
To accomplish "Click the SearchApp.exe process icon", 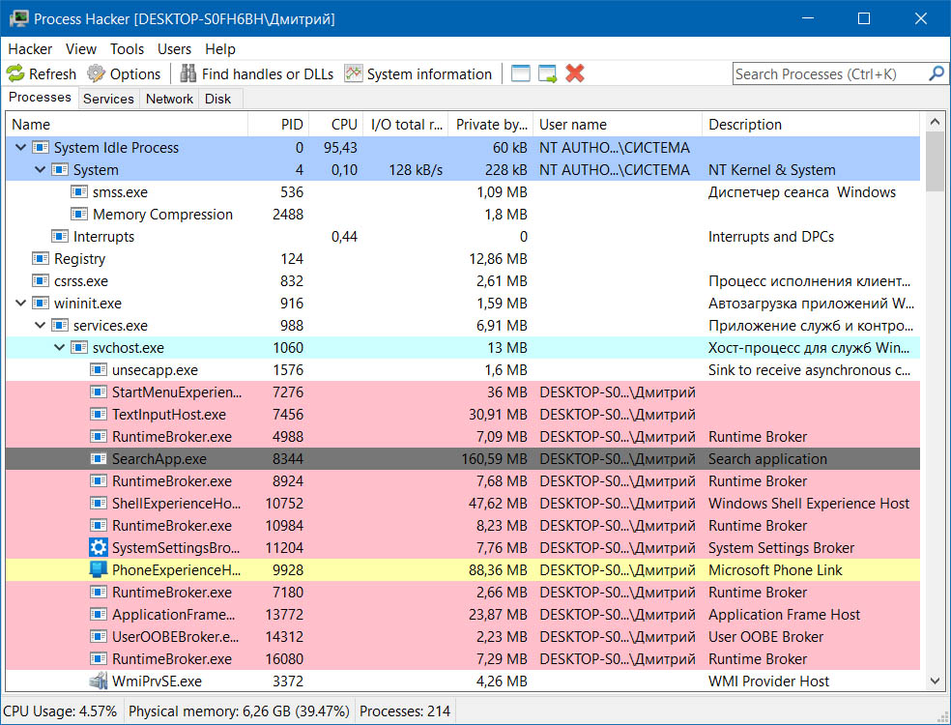I will (99, 459).
